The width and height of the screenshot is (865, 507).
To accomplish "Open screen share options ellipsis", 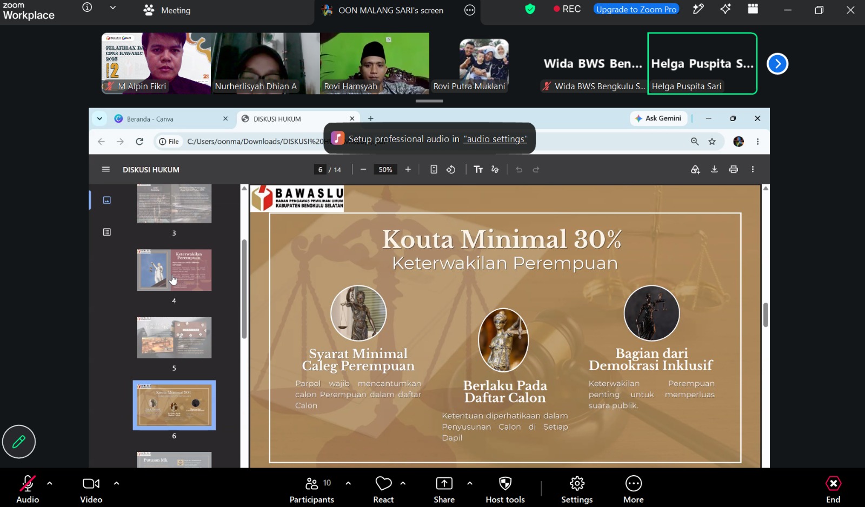I will point(470,10).
